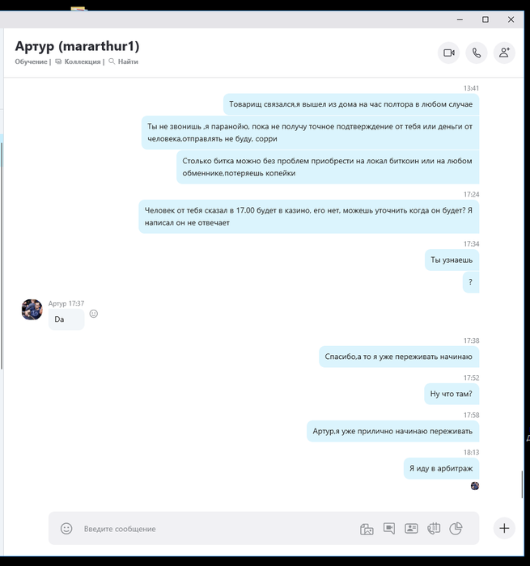The height and width of the screenshot is (566, 530).
Task: Select the message Ну что там?
Action: click(x=452, y=394)
